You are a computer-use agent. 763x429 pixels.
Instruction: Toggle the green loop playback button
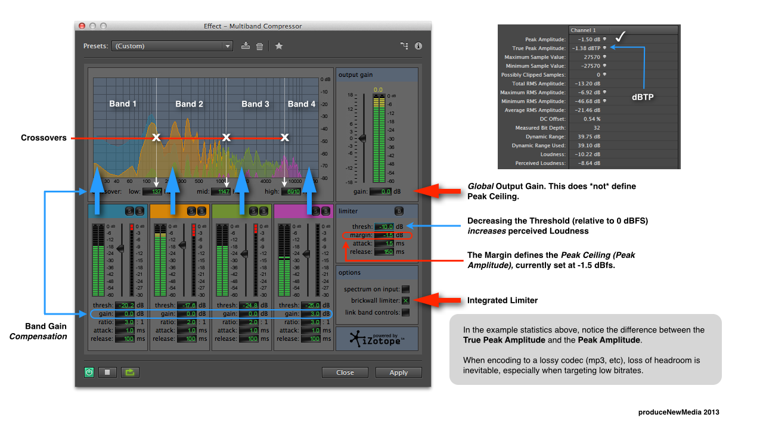click(x=129, y=372)
